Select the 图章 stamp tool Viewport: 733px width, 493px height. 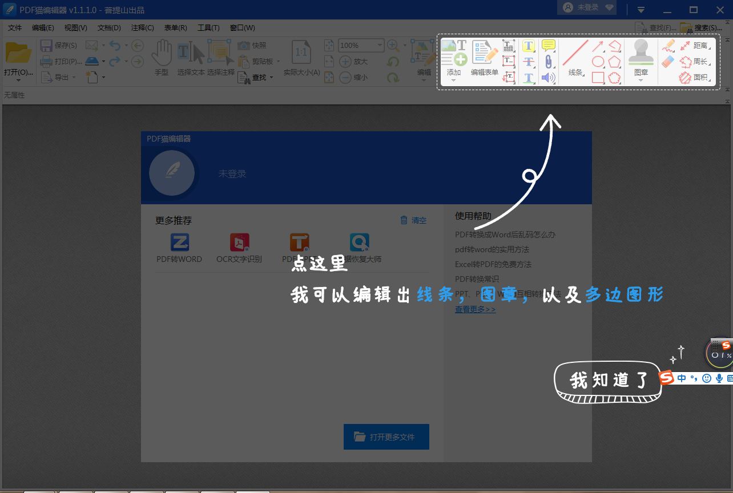click(641, 54)
